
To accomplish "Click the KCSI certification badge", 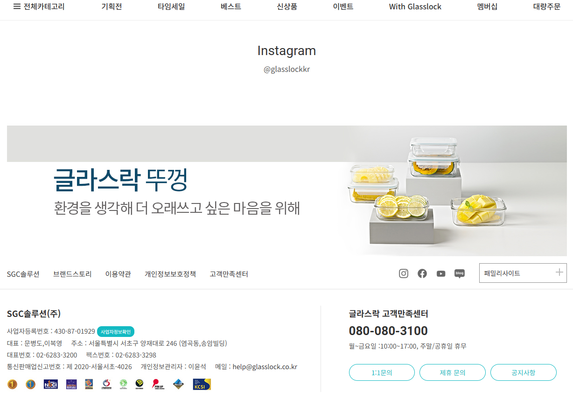I will point(202,384).
